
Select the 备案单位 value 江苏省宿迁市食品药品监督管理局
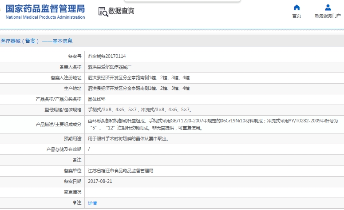point(120,171)
